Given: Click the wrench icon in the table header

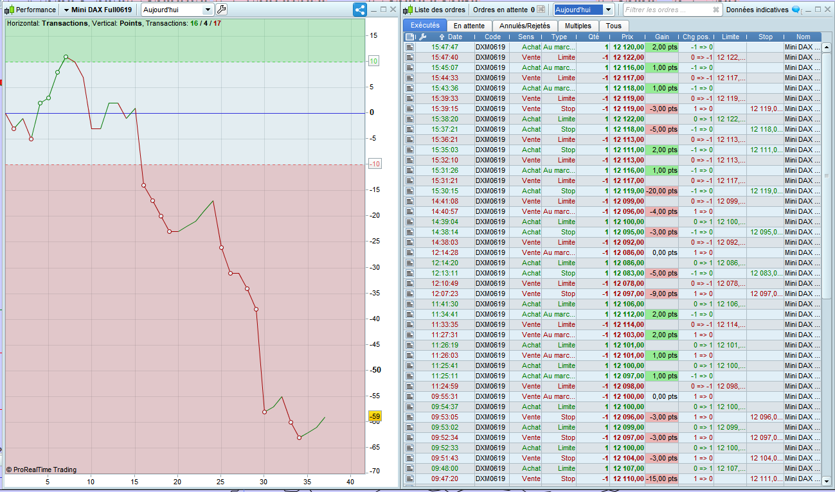Looking at the screenshot, I should click(x=422, y=37).
